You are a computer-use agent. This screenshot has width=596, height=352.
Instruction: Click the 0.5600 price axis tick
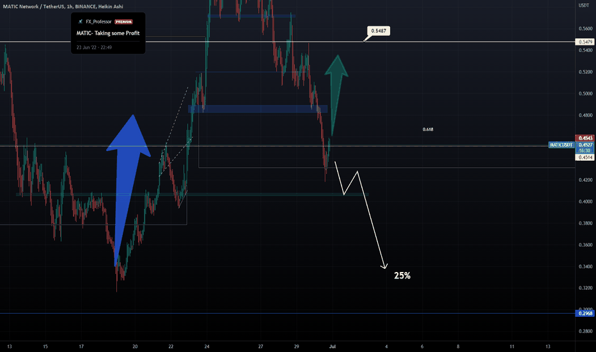coord(585,29)
